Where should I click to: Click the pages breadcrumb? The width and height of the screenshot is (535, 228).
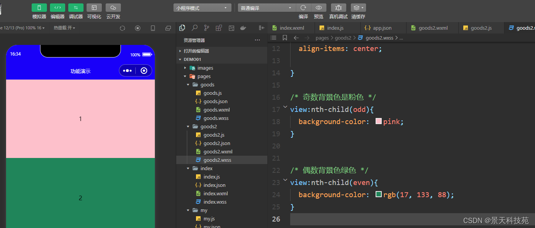tap(322, 38)
